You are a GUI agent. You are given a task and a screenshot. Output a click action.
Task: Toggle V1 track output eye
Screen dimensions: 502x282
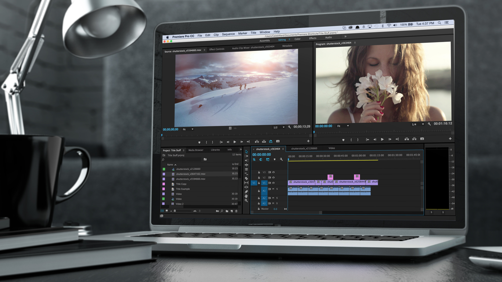click(273, 183)
